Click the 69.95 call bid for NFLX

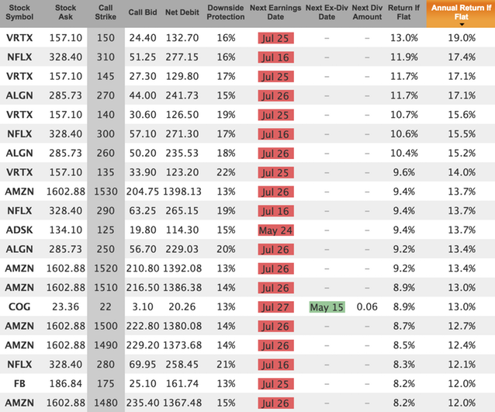point(143,365)
